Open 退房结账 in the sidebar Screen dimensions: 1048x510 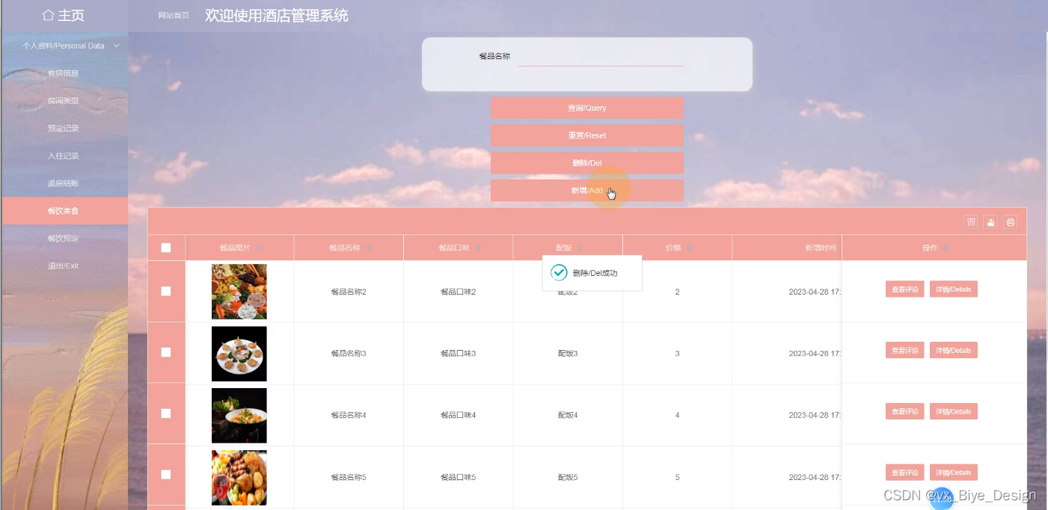click(64, 183)
